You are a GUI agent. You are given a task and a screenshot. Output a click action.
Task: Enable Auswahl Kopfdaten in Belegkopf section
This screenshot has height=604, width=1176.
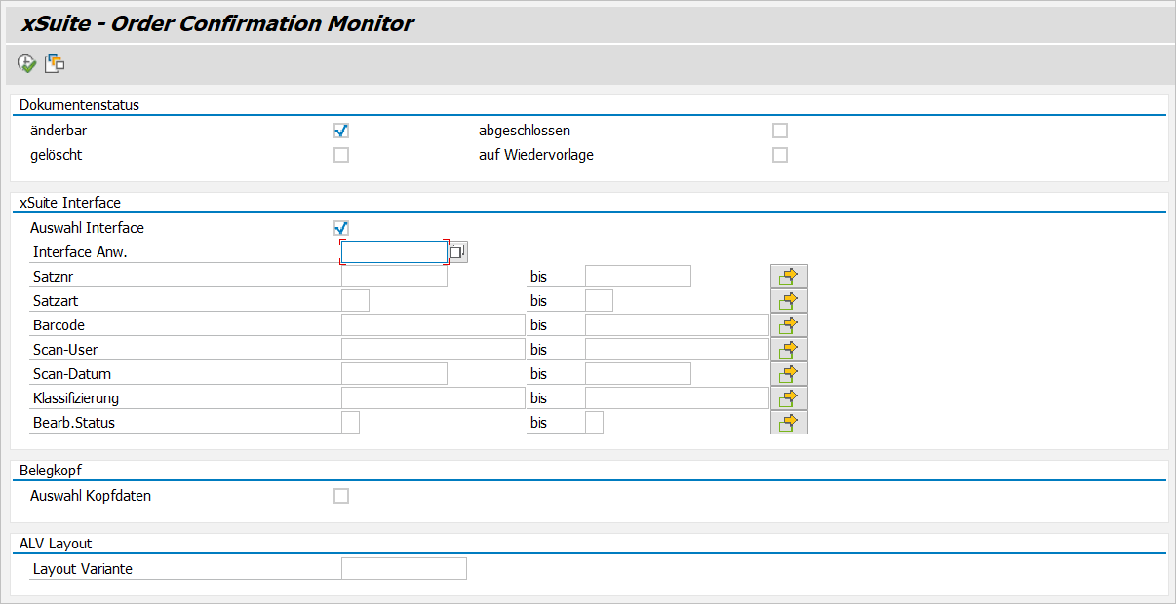click(x=341, y=495)
